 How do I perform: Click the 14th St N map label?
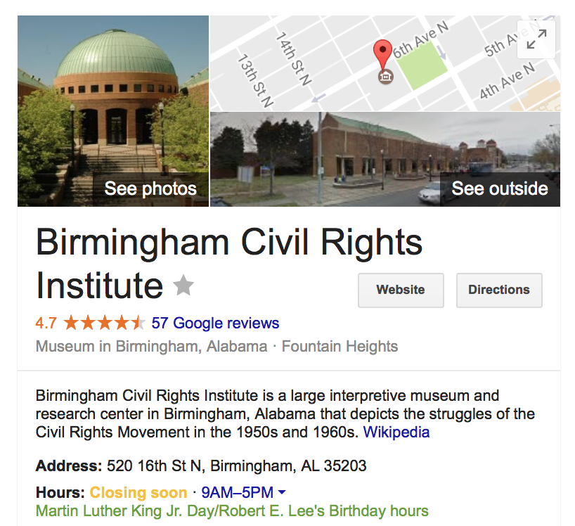tap(293, 58)
